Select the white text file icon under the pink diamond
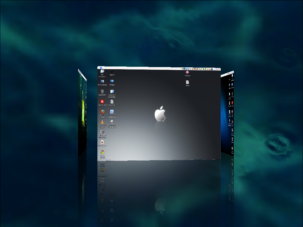Image resolution: width=303 pixels, height=227 pixels. pos(187,82)
